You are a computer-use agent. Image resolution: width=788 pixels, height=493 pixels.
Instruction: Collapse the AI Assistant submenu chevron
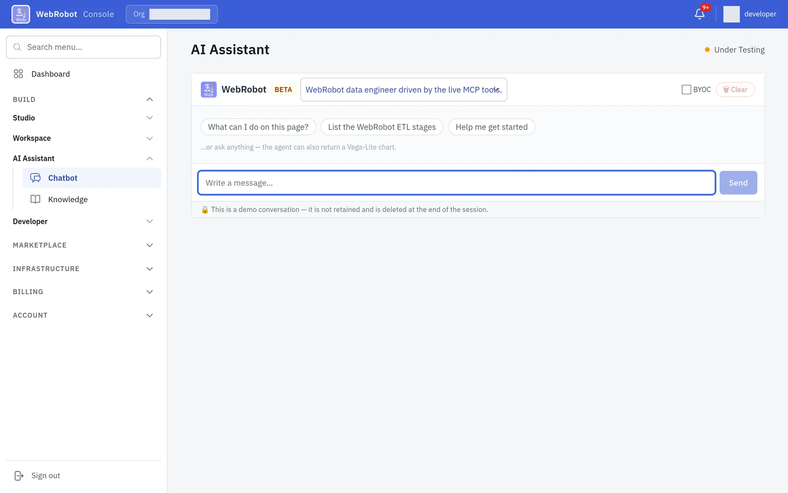coord(150,159)
